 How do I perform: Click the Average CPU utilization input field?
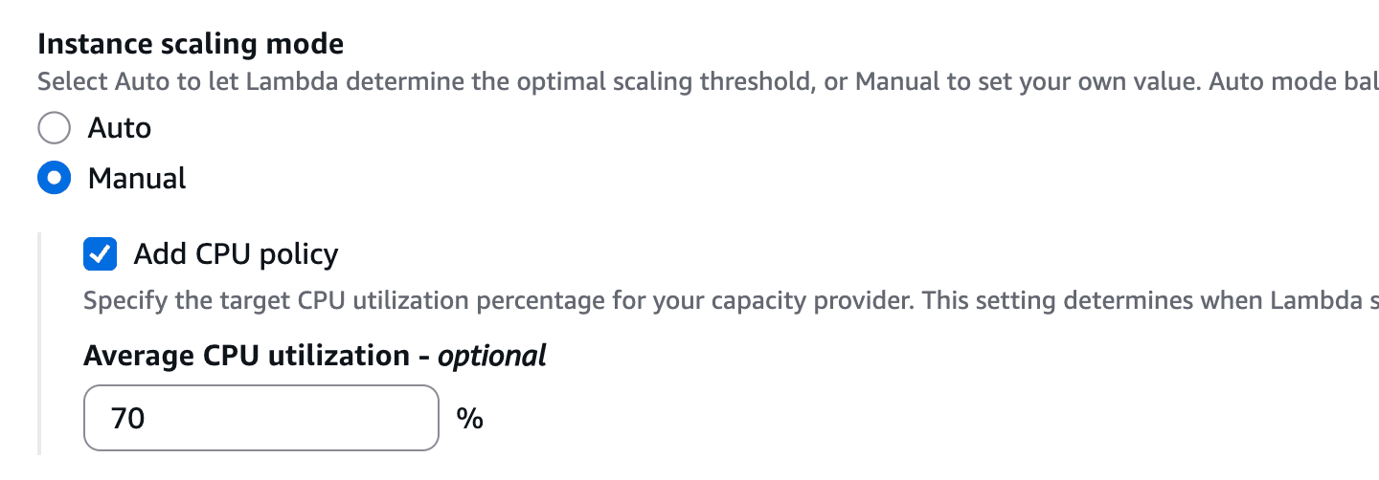click(260, 418)
